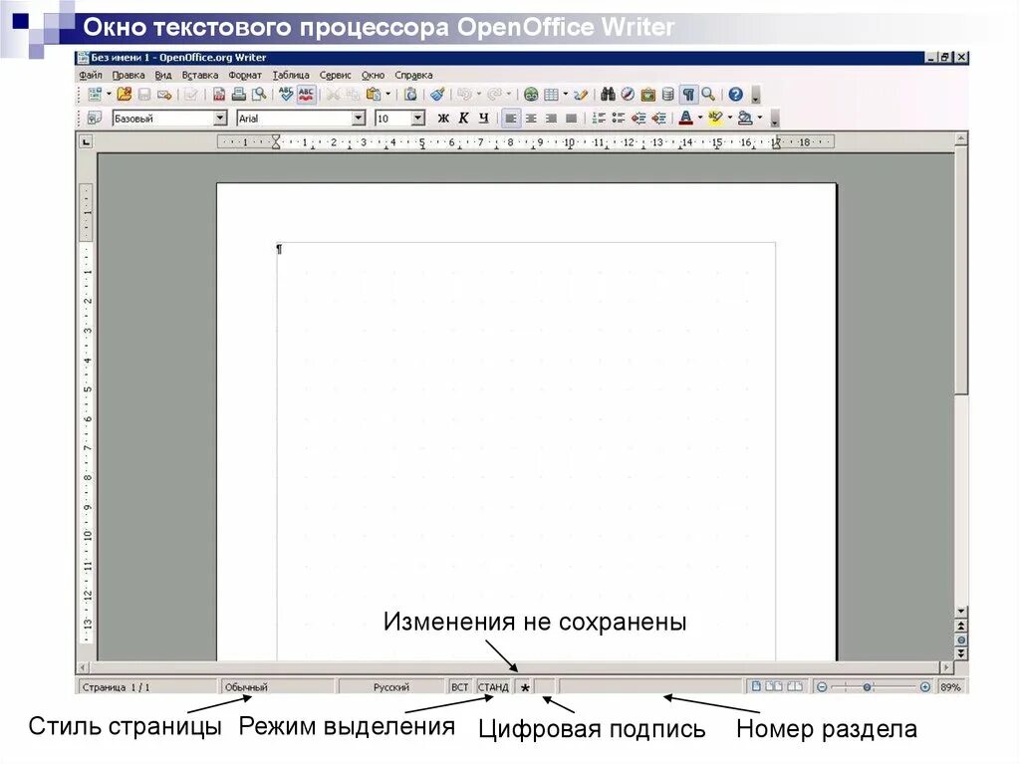1020x764 pixels.
Task: Open Page Preview icon
Action: coord(260,94)
